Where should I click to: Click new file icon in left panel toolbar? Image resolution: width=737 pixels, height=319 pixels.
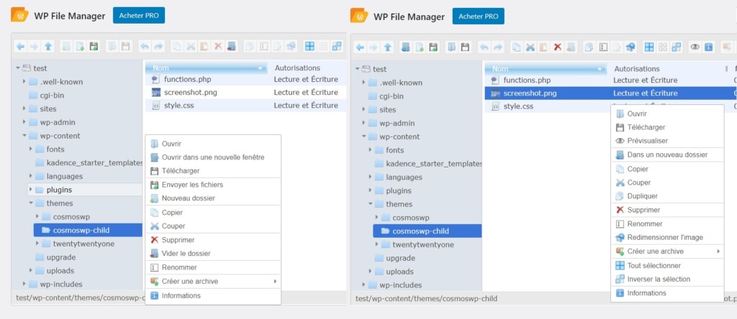pyautogui.click(x=80, y=47)
